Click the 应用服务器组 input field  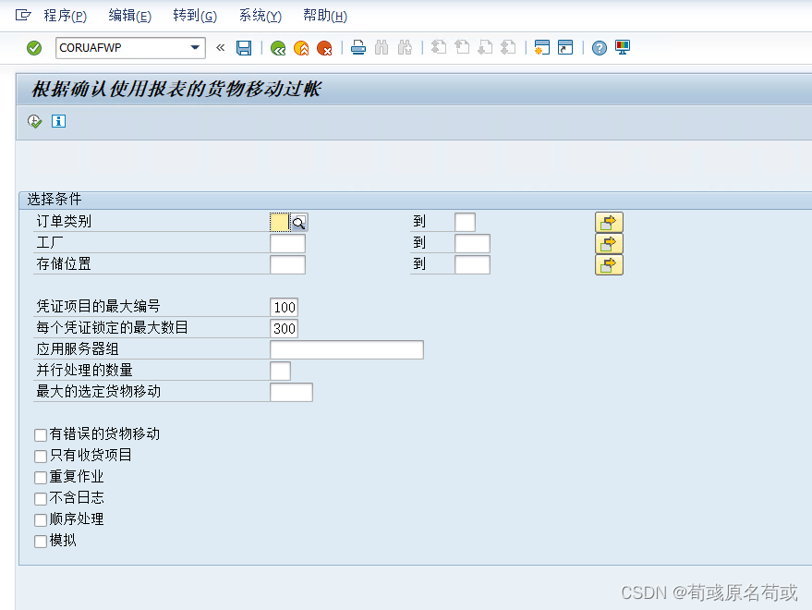[x=346, y=349]
